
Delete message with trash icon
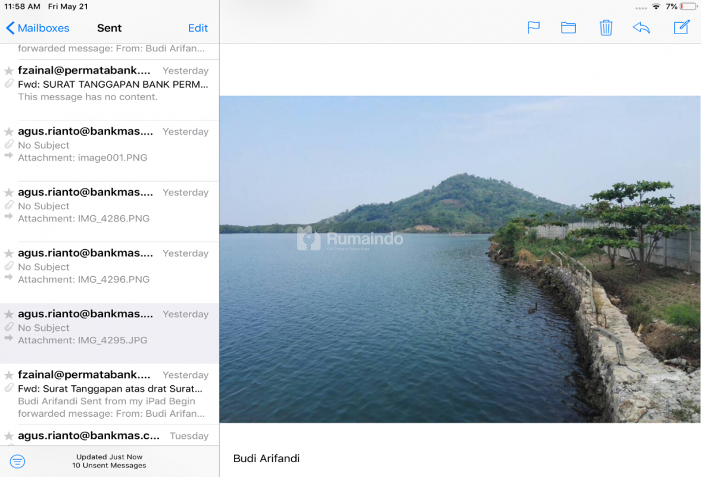point(606,27)
